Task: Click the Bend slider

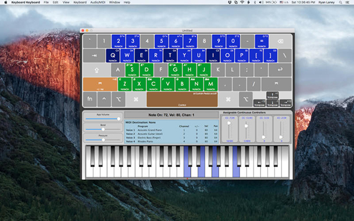Action: pyautogui.click(x=103, y=129)
